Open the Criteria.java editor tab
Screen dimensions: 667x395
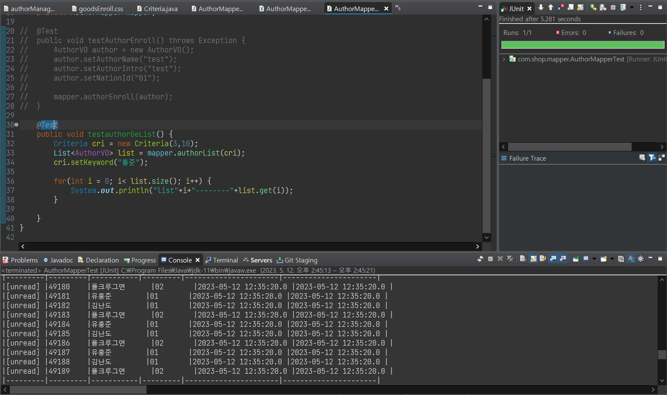click(157, 9)
